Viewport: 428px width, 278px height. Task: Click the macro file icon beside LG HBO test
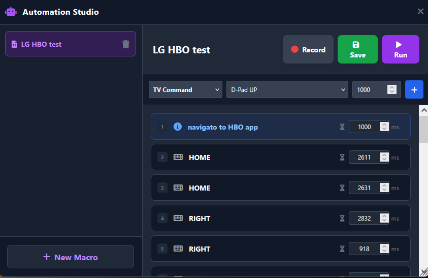click(x=14, y=44)
